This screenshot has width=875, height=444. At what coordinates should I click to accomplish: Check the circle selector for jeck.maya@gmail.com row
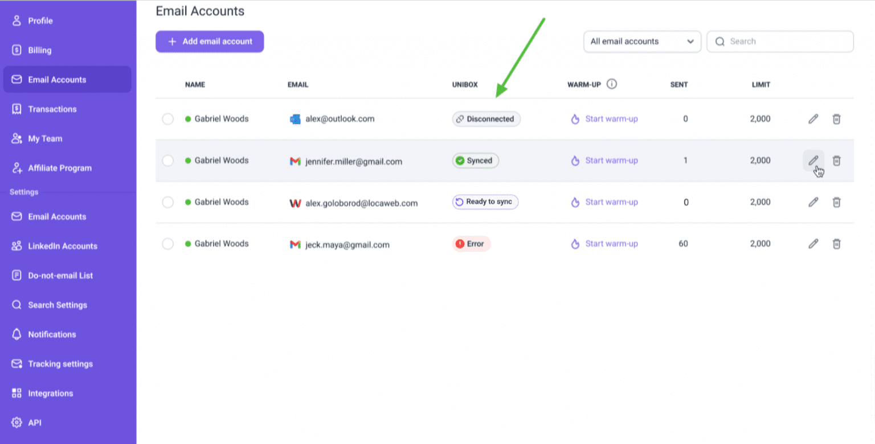tap(167, 244)
